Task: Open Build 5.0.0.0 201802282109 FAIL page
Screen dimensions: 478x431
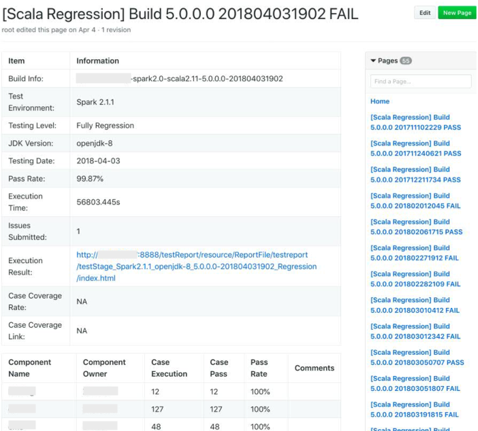Action: [x=415, y=279]
